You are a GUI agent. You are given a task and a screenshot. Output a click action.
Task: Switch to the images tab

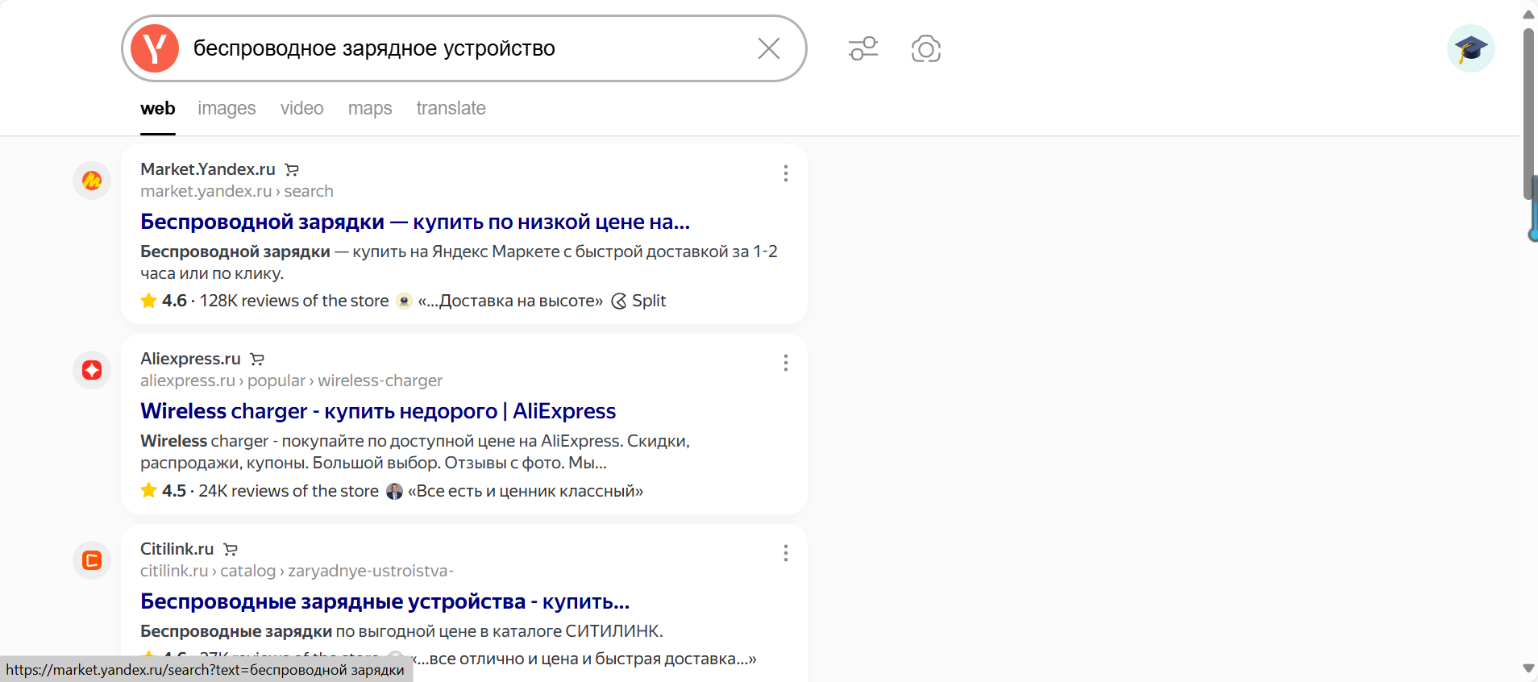click(227, 108)
